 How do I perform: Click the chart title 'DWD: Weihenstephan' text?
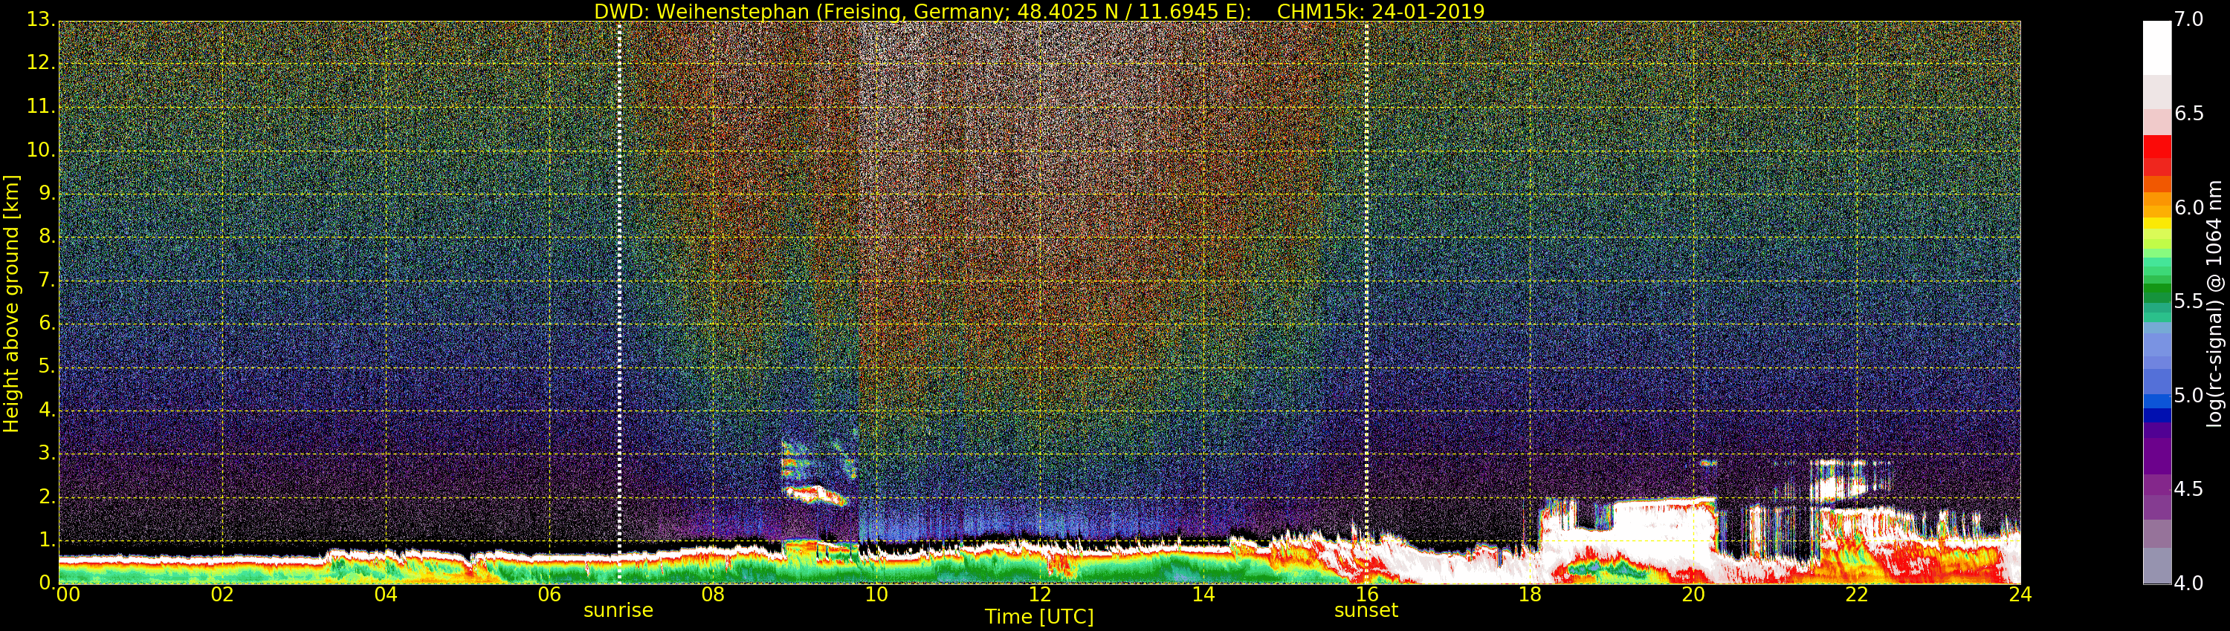pyautogui.click(x=701, y=11)
